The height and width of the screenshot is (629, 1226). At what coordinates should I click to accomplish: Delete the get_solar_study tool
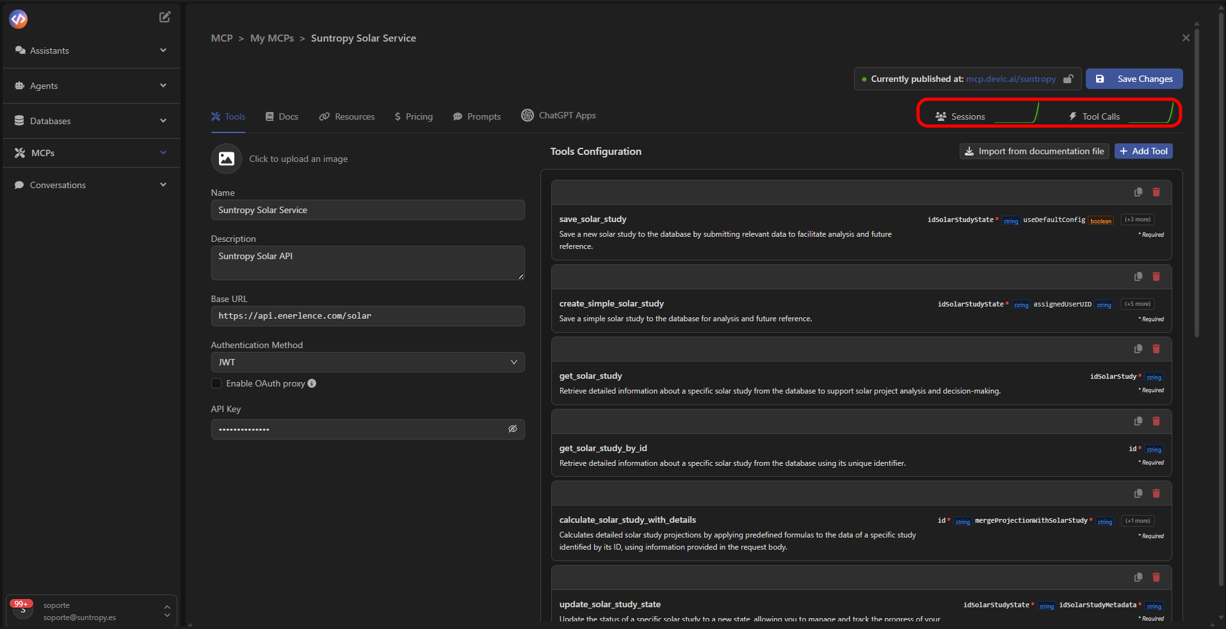(x=1156, y=349)
